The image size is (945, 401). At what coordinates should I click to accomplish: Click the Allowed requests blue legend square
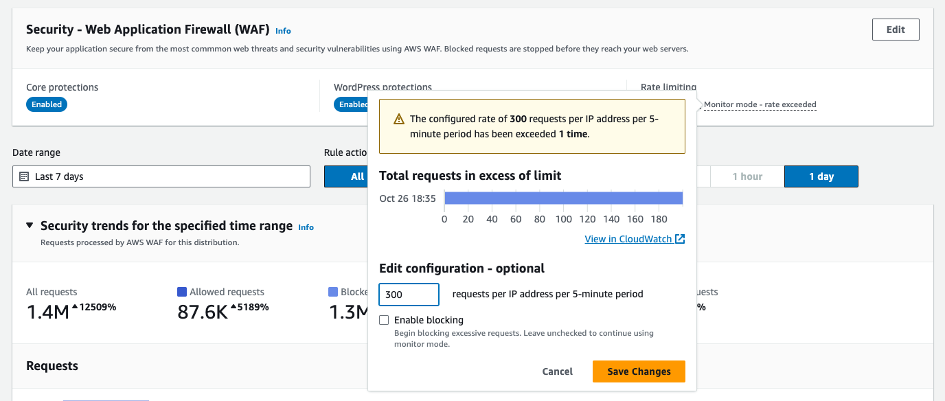pos(182,292)
